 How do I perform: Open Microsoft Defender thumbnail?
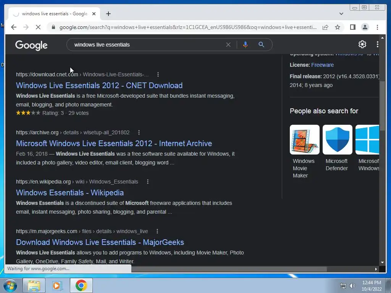(x=338, y=140)
